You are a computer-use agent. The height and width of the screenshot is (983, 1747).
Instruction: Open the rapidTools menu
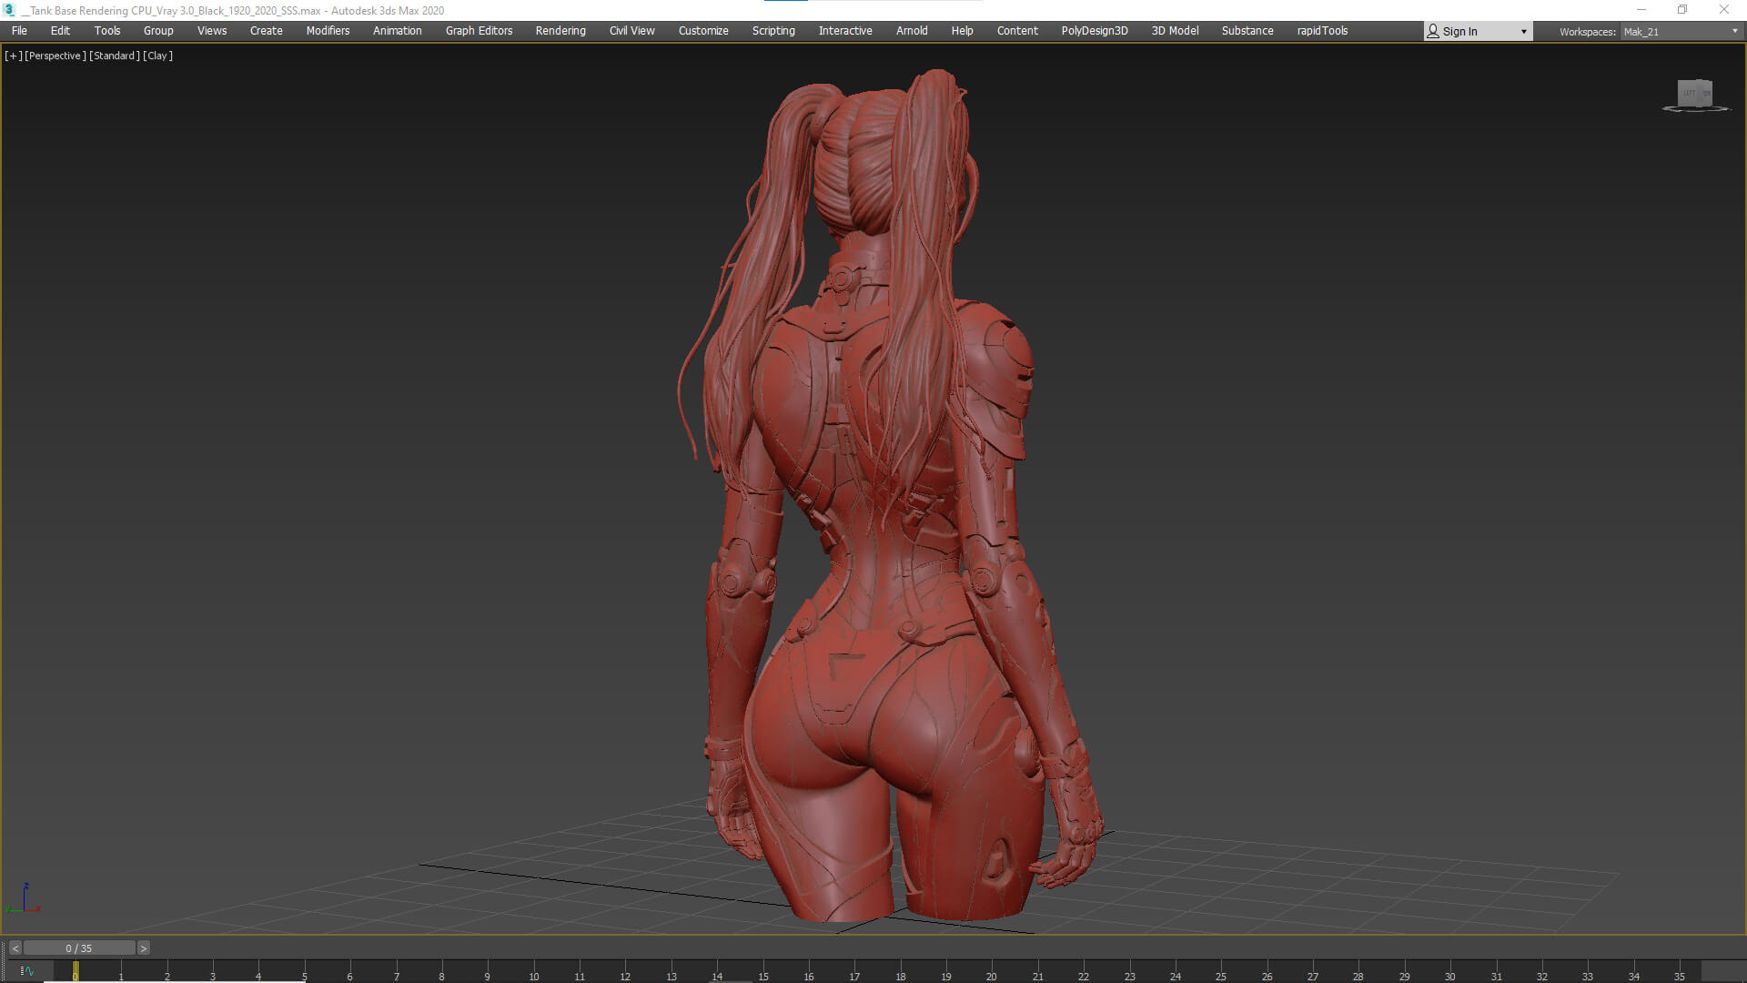(1322, 31)
